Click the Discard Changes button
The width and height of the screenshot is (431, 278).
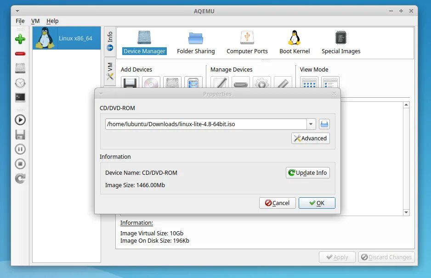pos(386,257)
